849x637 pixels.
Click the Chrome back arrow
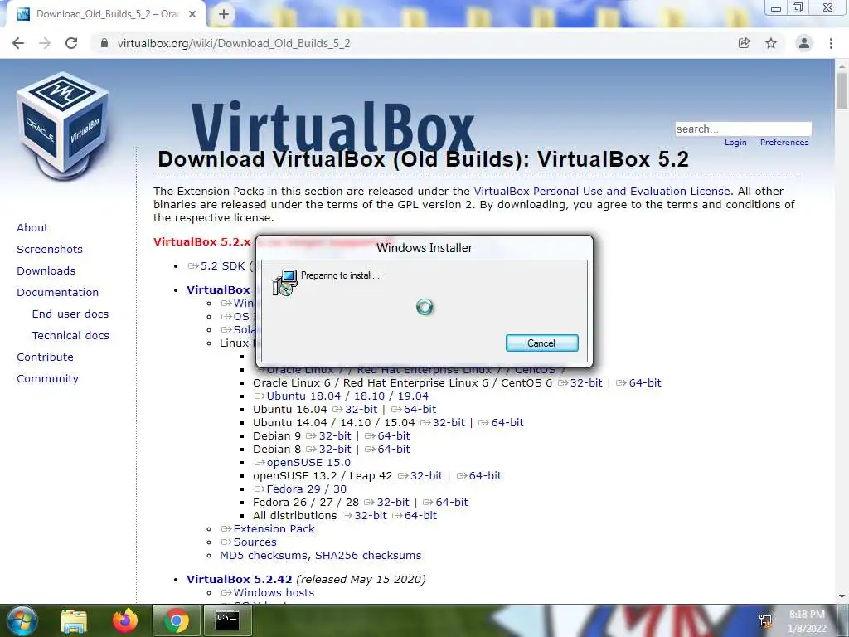click(18, 43)
